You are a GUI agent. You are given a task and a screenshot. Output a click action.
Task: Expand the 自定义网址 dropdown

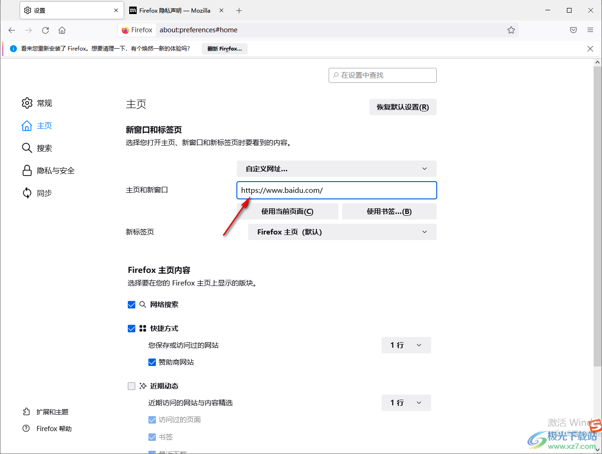(x=337, y=169)
